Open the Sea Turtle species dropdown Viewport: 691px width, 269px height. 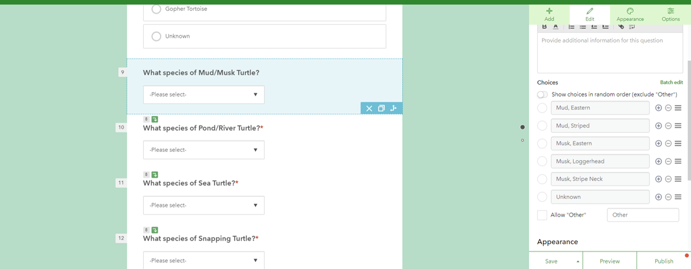(204, 205)
